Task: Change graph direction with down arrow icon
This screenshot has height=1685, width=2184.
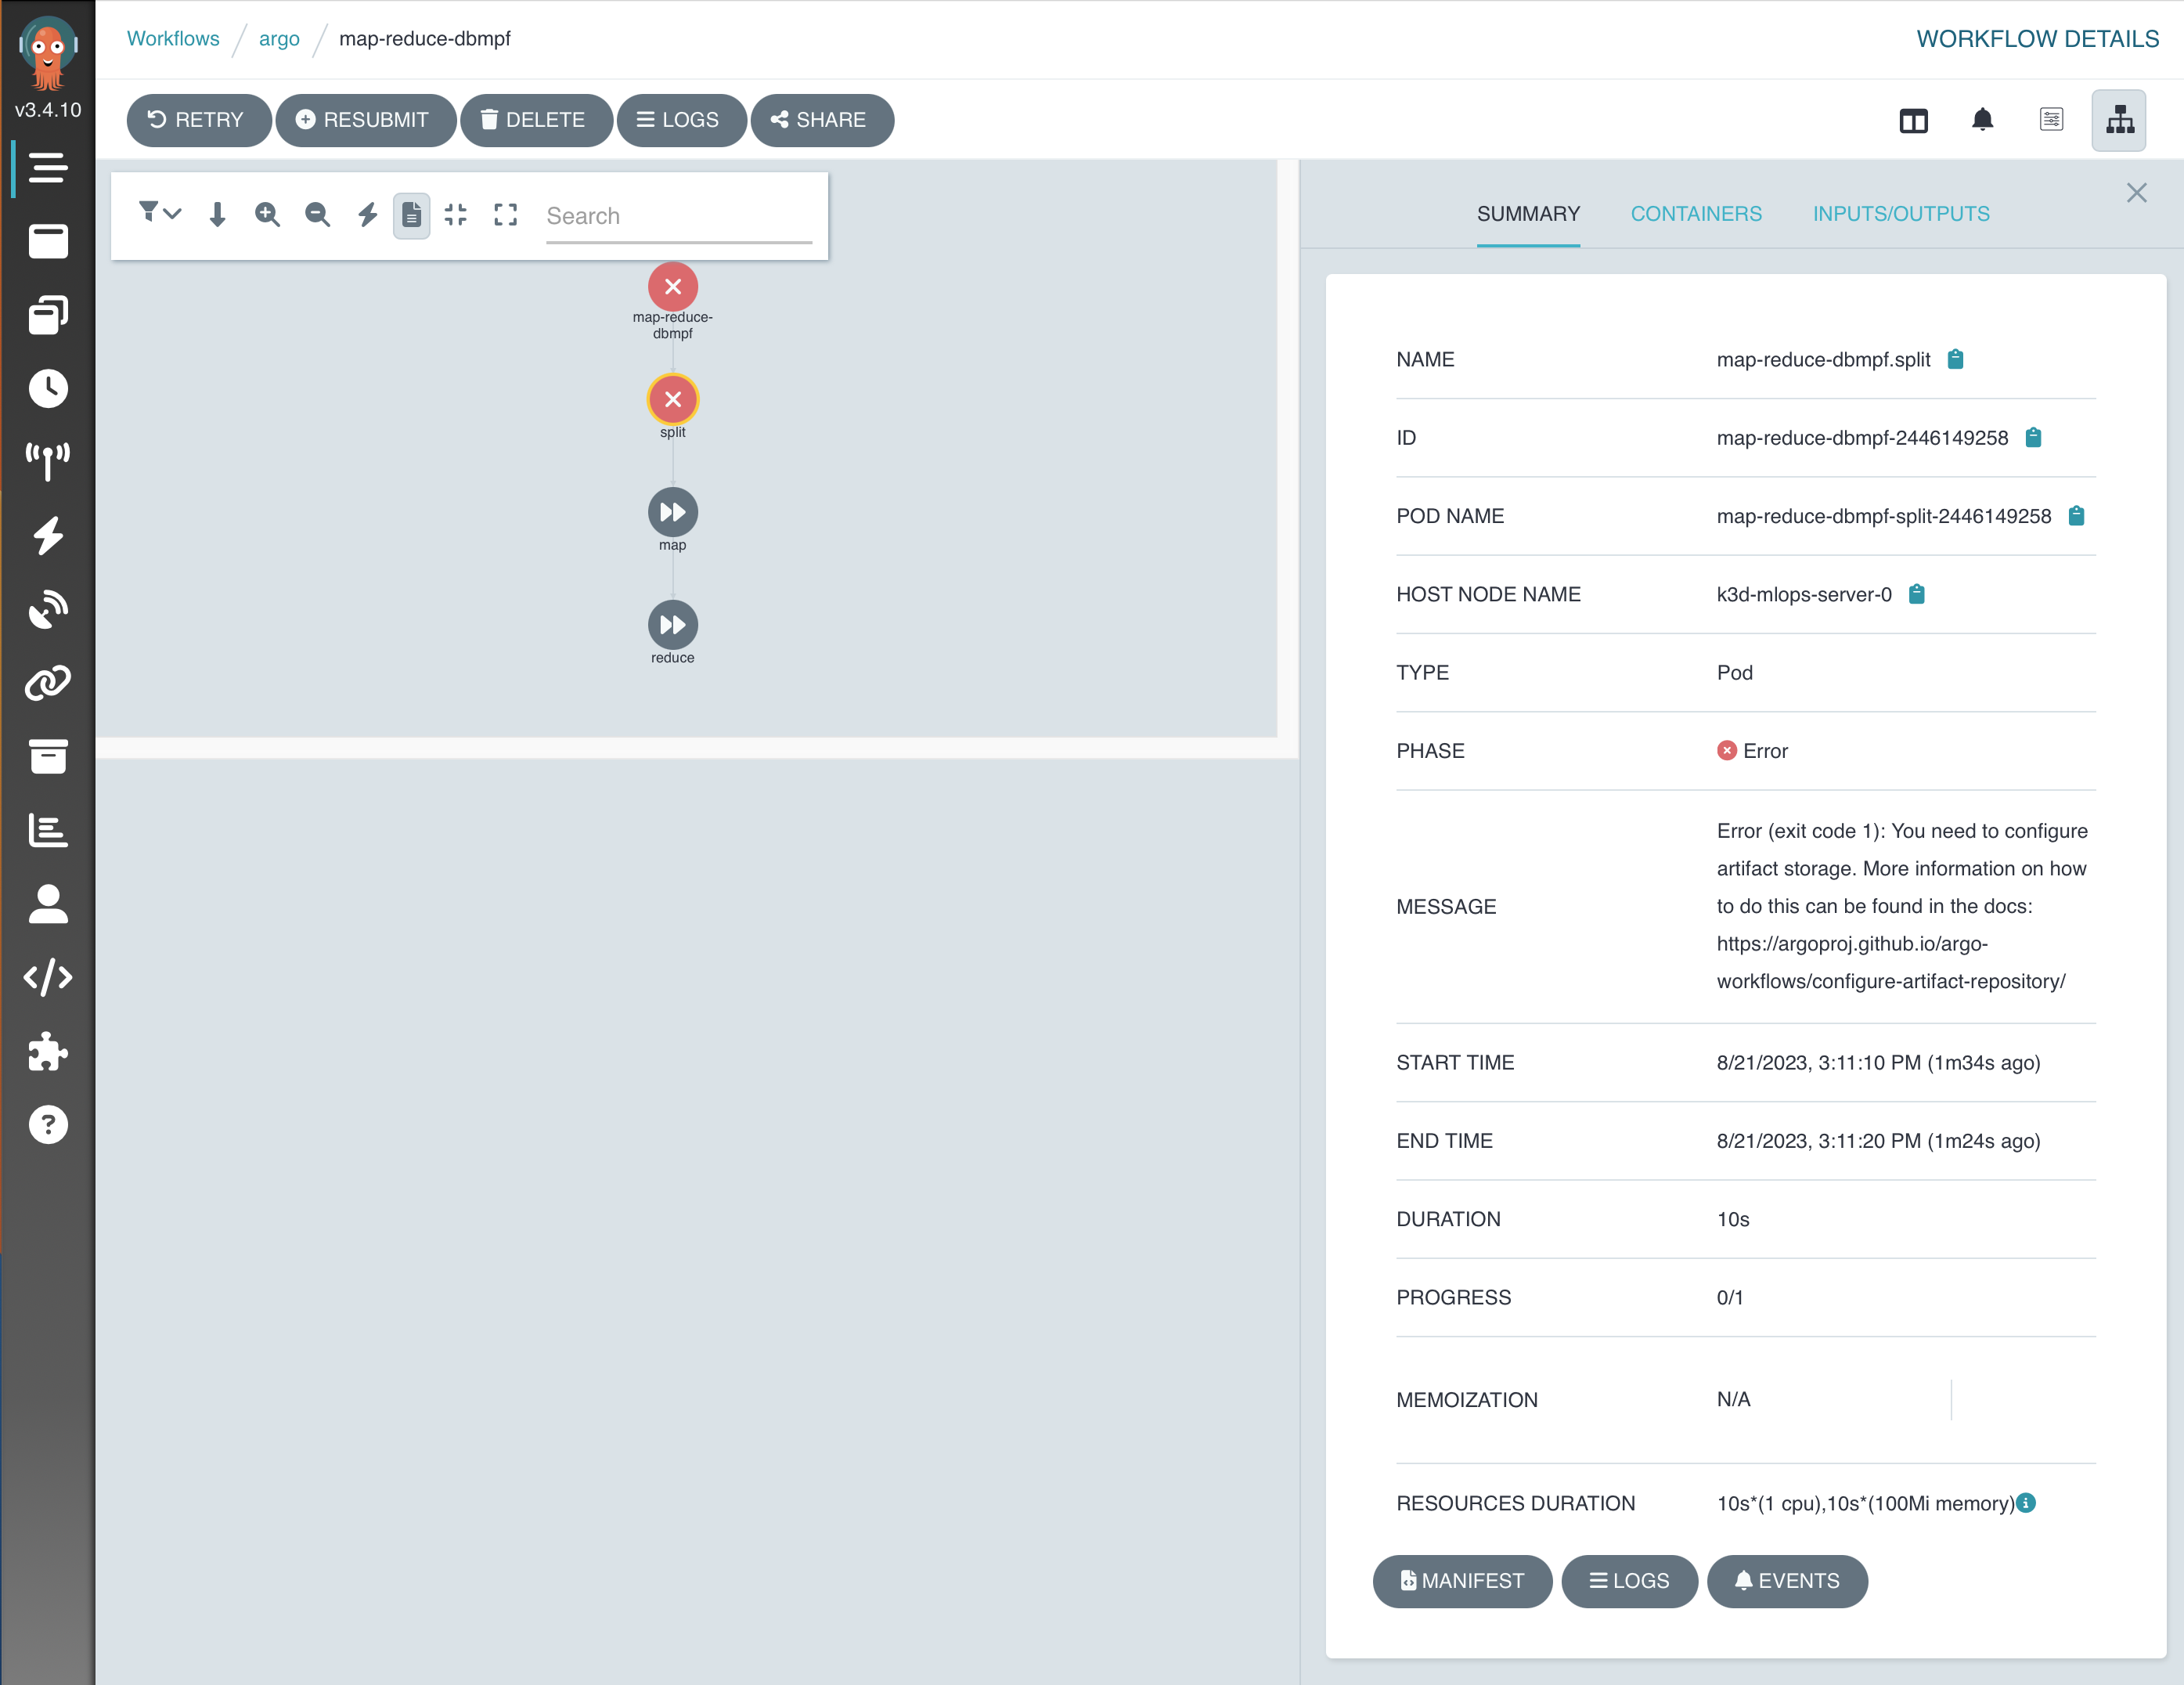Action: (x=217, y=214)
